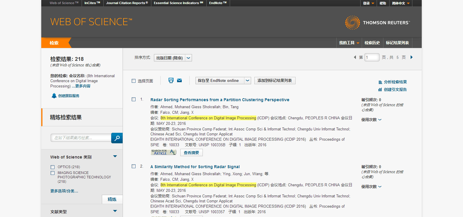463x217 pixels.
Task: Click Search for Article icon in result 1
Action: pos(164,152)
